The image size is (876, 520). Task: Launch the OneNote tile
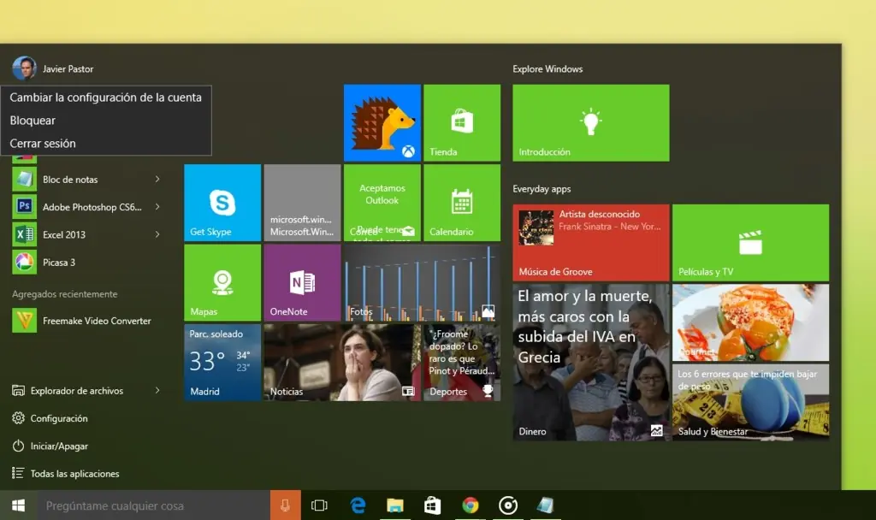302,282
